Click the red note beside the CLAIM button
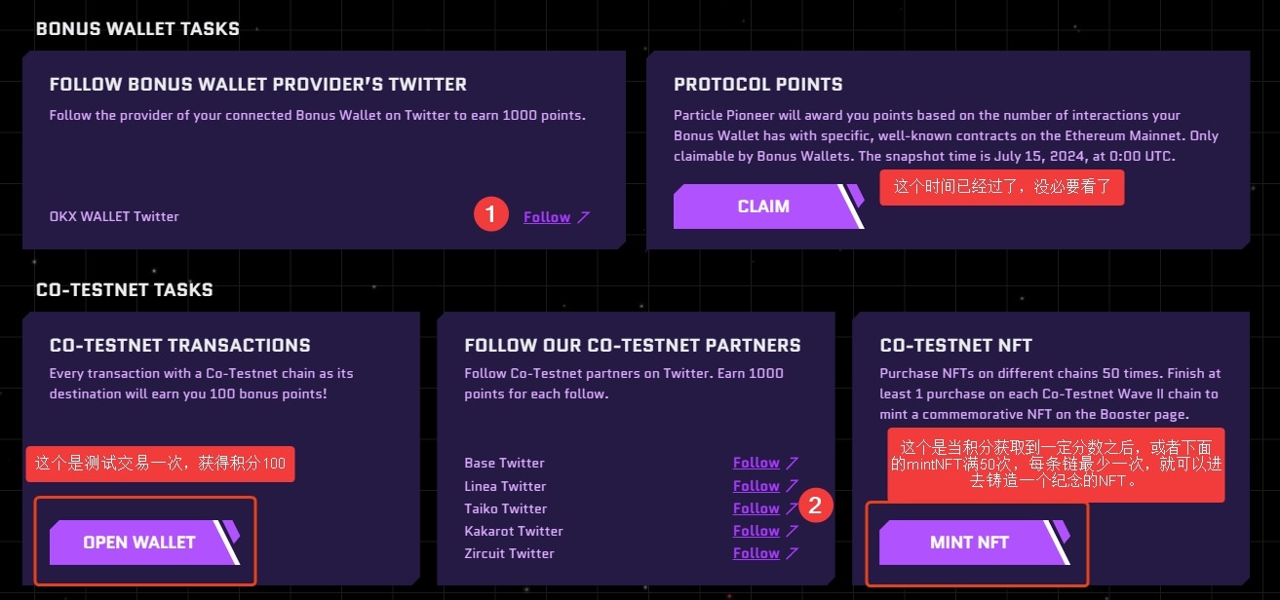 pos(1001,188)
